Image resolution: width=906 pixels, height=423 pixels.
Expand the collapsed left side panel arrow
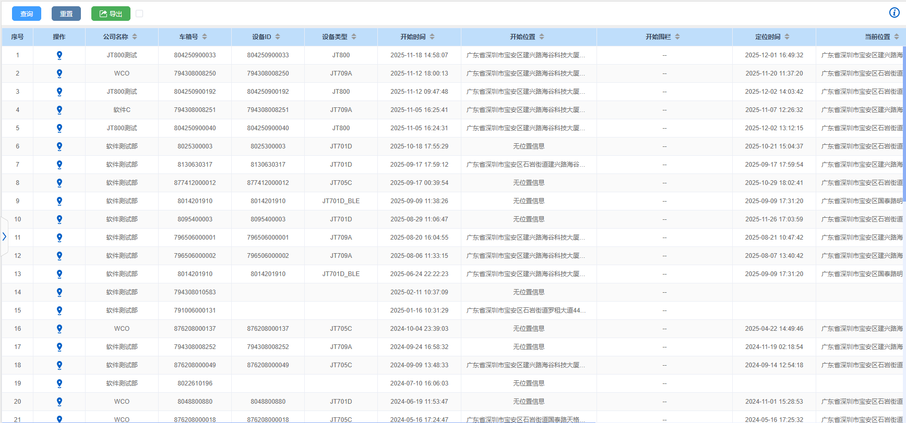[x=4, y=237]
